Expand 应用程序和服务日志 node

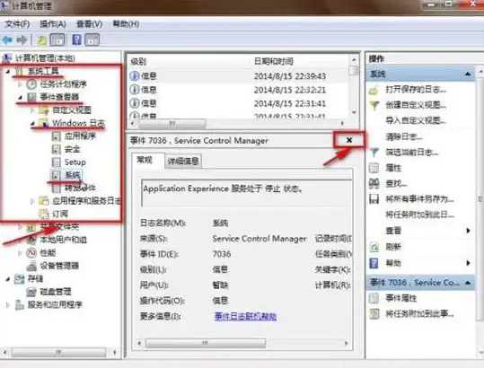tap(32, 201)
